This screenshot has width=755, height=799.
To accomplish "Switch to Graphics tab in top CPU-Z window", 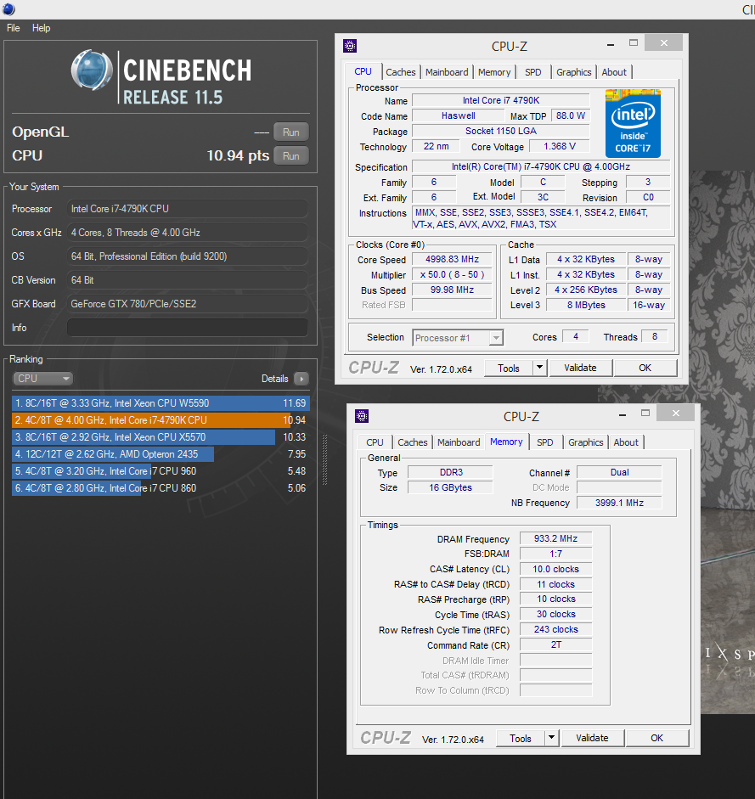I will tap(574, 72).
